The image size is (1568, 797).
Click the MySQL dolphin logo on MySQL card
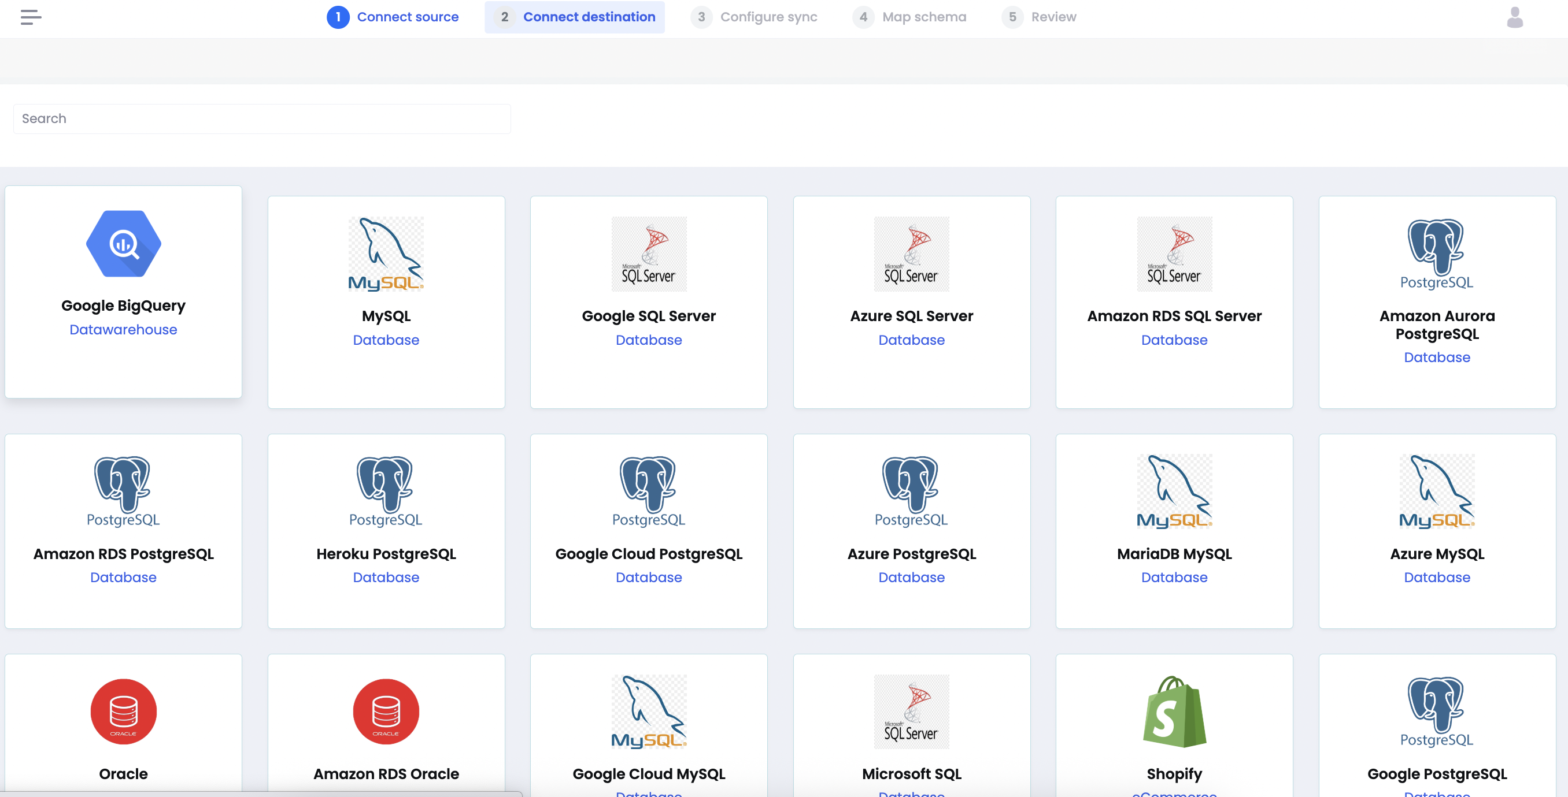(x=386, y=254)
